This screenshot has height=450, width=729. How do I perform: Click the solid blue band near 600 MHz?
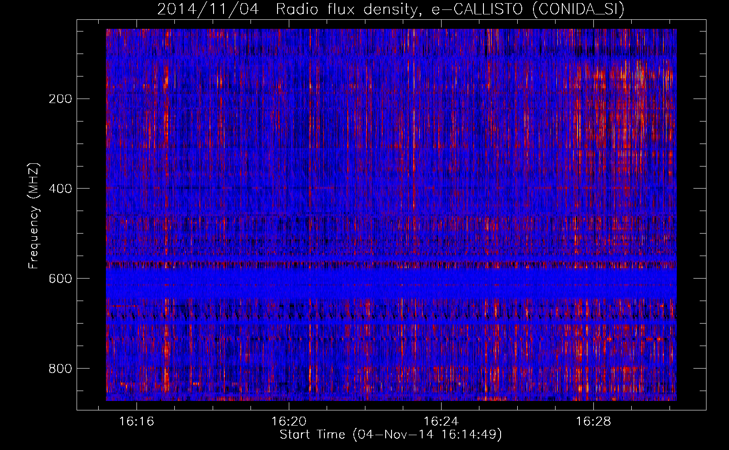pos(391,283)
